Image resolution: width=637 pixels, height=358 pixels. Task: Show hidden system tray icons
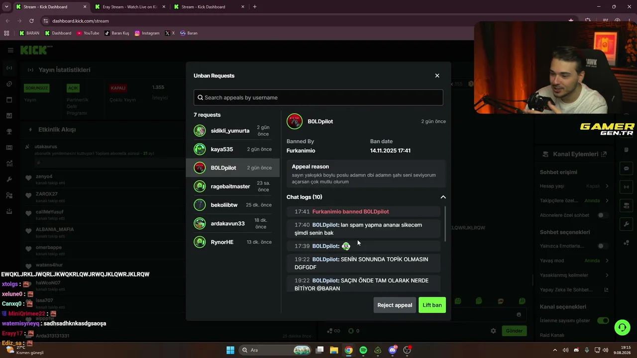coord(555,350)
